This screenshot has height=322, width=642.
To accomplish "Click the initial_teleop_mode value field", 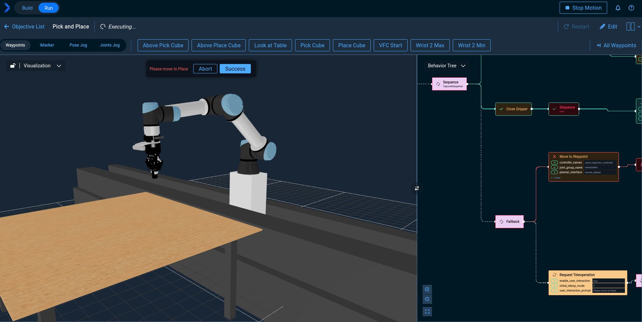I will (609, 286).
